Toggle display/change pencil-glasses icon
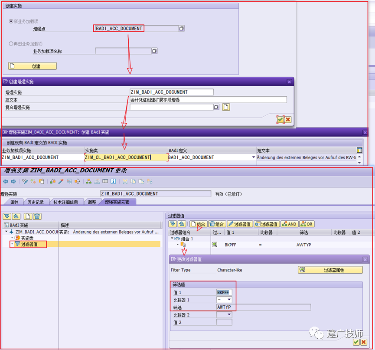Viewport: 375px width, 350px height. (25, 181)
